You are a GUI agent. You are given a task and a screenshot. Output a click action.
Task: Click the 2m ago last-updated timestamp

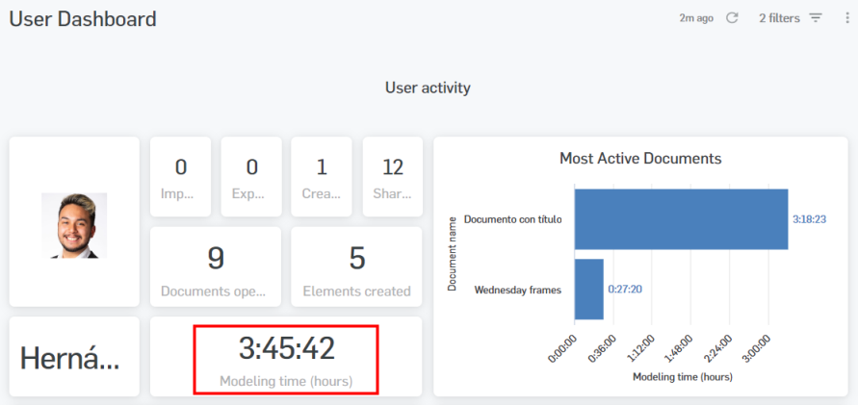[x=696, y=18]
